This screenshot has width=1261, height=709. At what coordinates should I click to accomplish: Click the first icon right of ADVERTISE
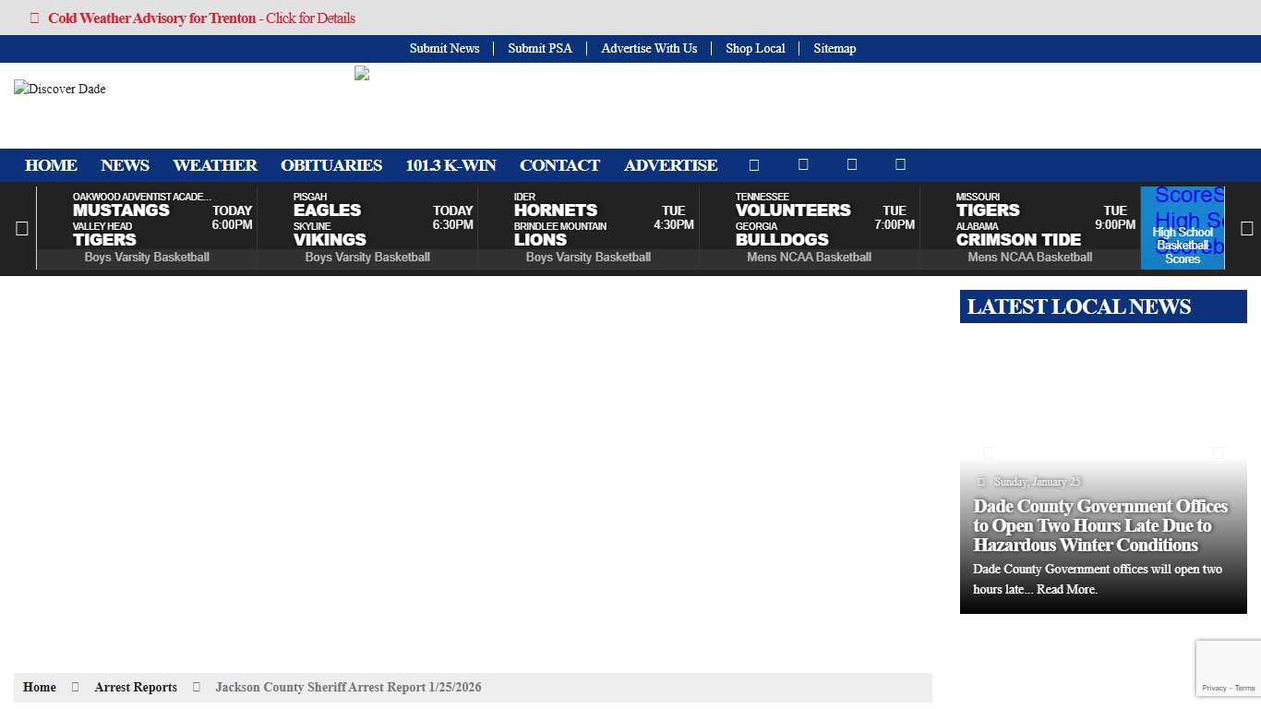tap(754, 165)
